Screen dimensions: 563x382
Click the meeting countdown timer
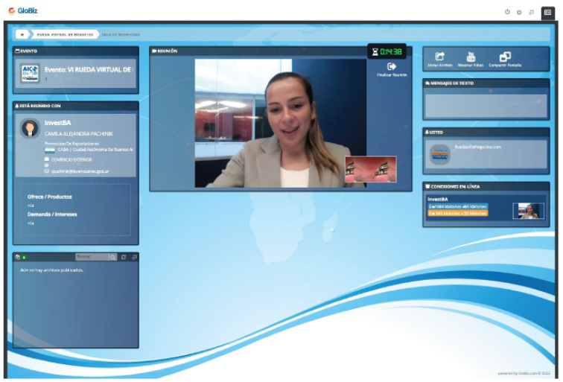[387, 51]
